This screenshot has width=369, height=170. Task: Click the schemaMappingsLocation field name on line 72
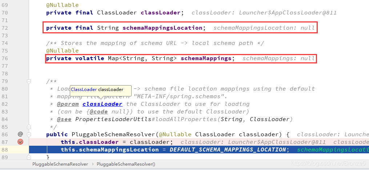pyautogui.click(x=163, y=28)
